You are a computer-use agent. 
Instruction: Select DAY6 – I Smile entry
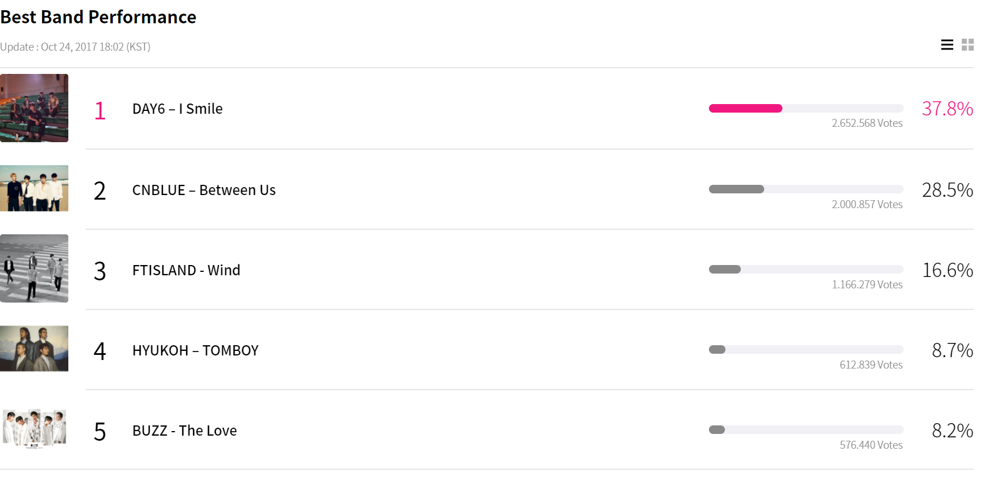177,109
